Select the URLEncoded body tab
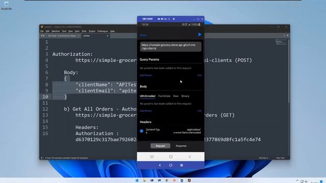 tap(147, 96)
